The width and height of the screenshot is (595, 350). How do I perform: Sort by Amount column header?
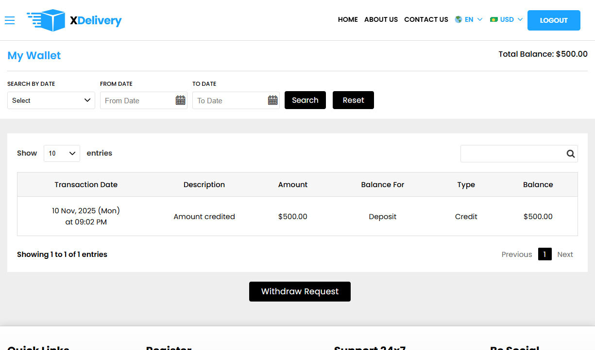(293, 185)
